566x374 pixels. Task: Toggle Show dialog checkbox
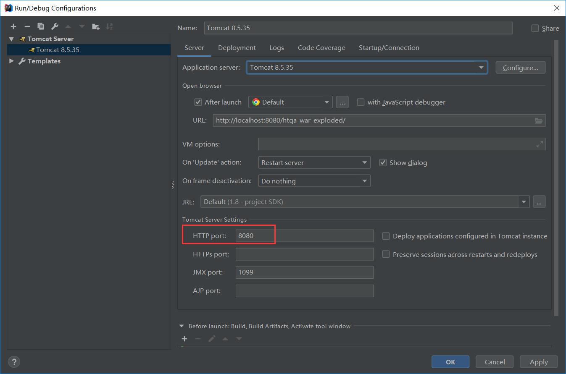383,162
